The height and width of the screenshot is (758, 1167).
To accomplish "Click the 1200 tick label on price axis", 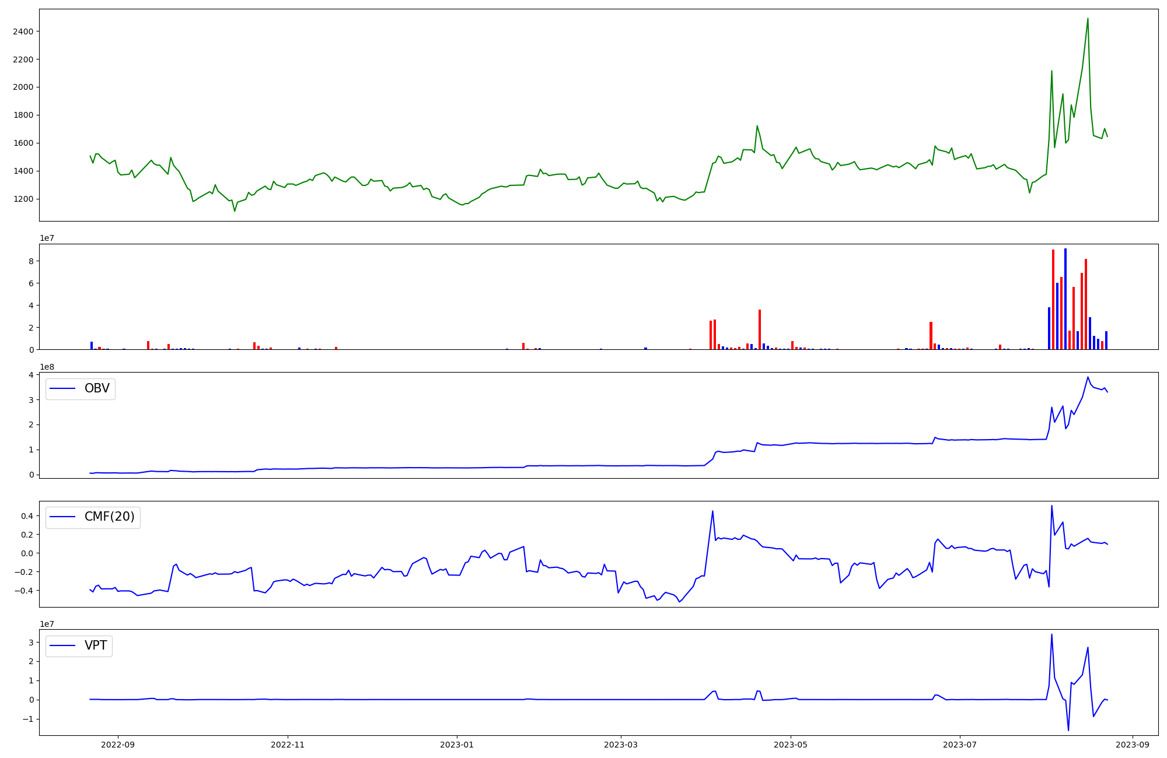I will (x=24, y=199).
